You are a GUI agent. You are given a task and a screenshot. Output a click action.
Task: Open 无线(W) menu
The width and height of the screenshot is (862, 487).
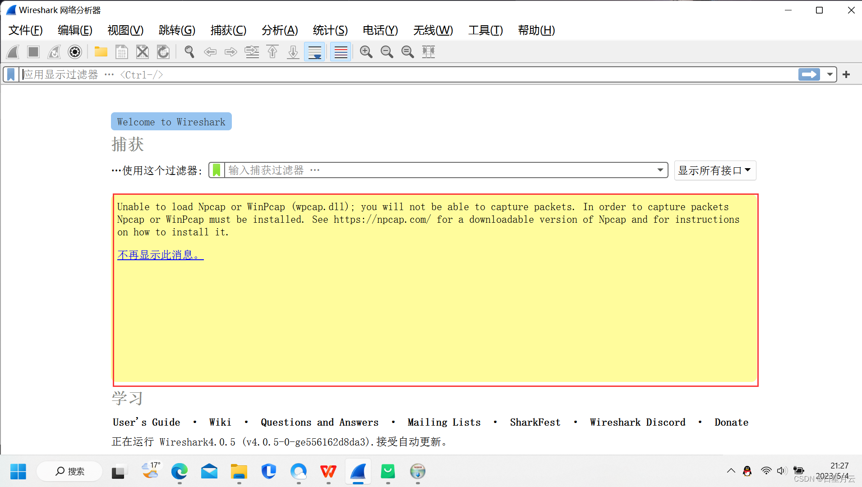[433, 30]
